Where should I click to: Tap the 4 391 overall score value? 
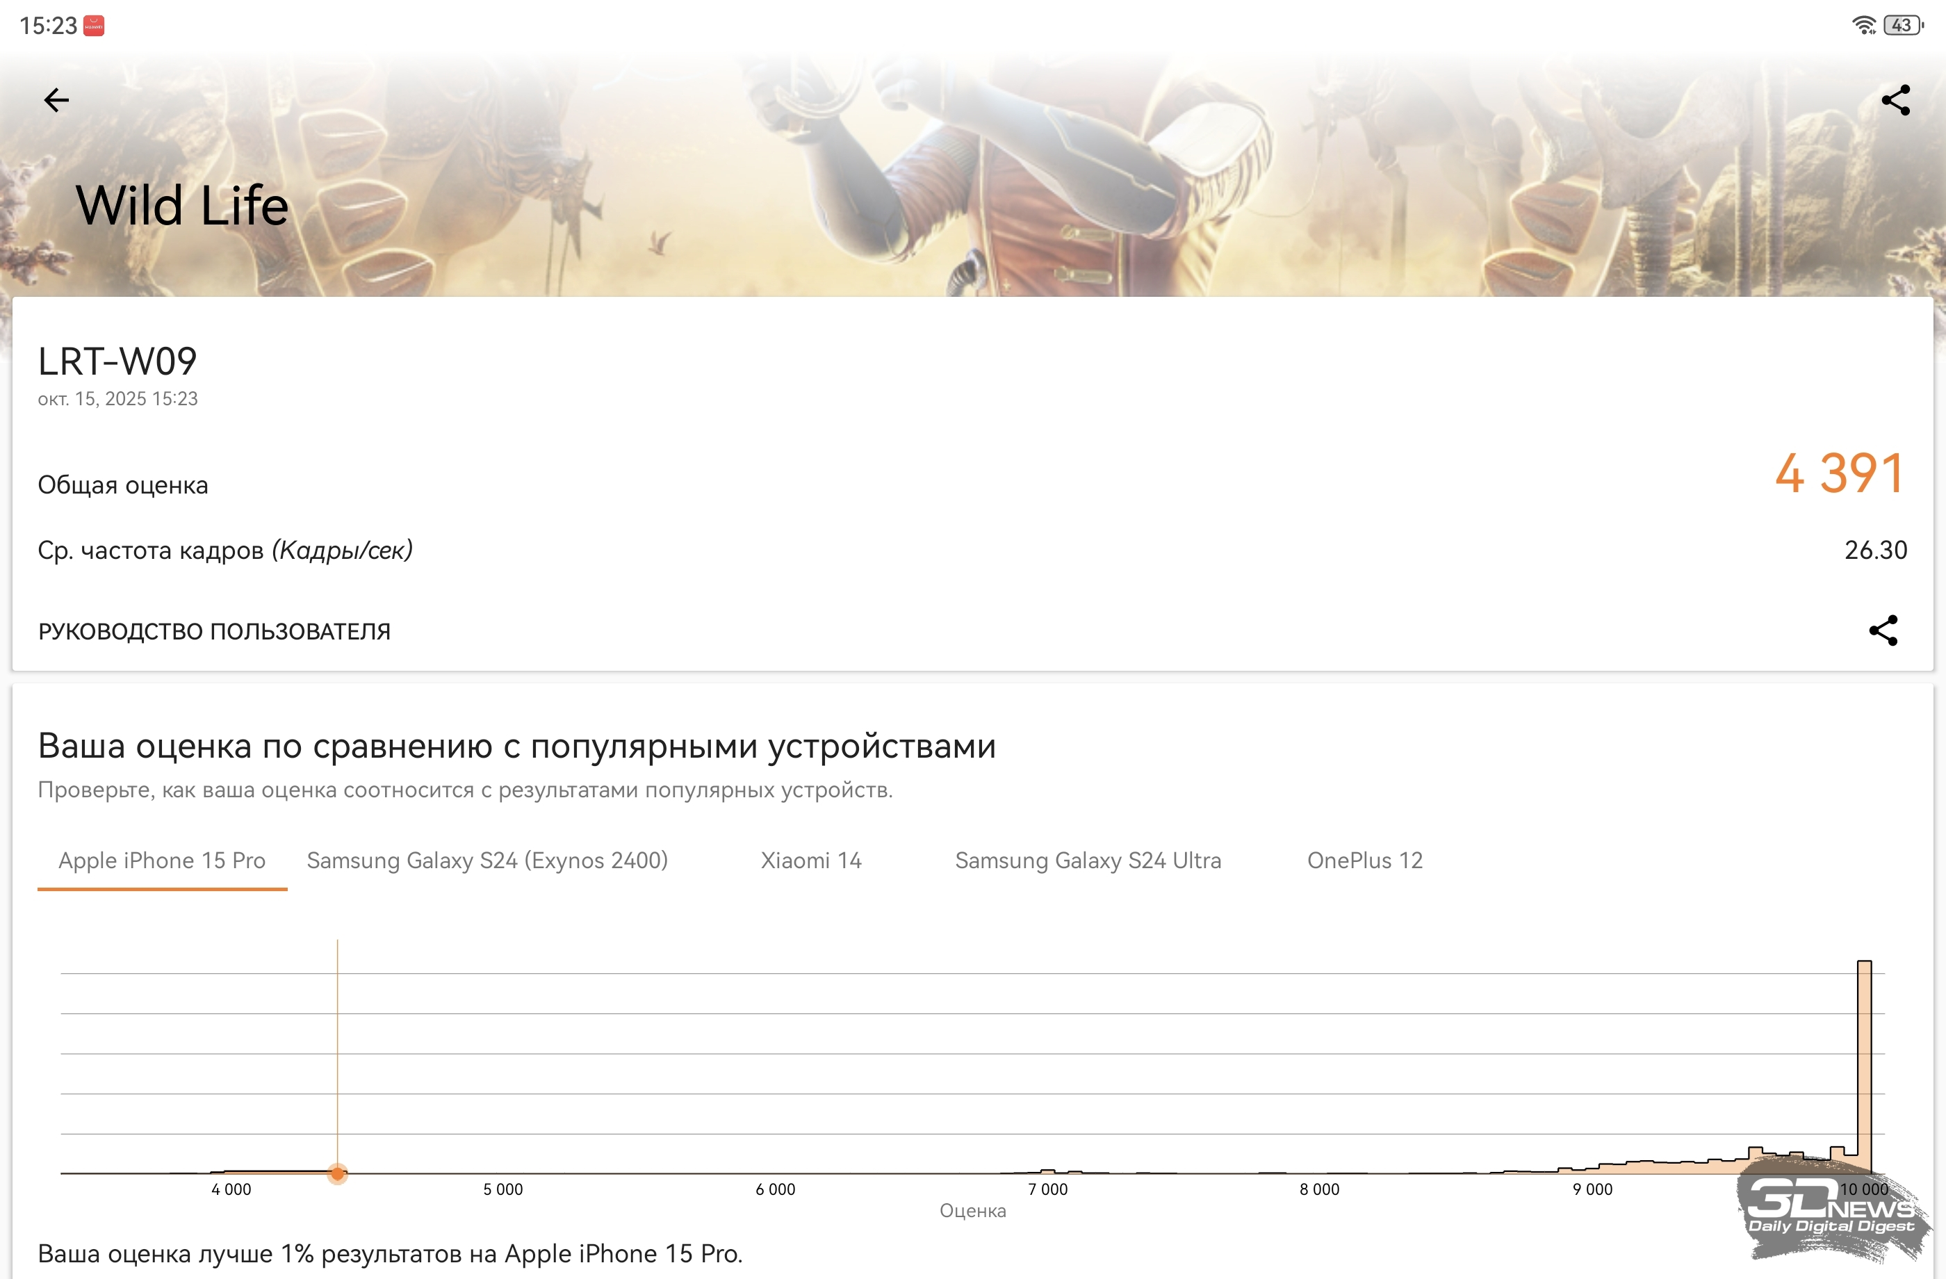(1840, 473)
